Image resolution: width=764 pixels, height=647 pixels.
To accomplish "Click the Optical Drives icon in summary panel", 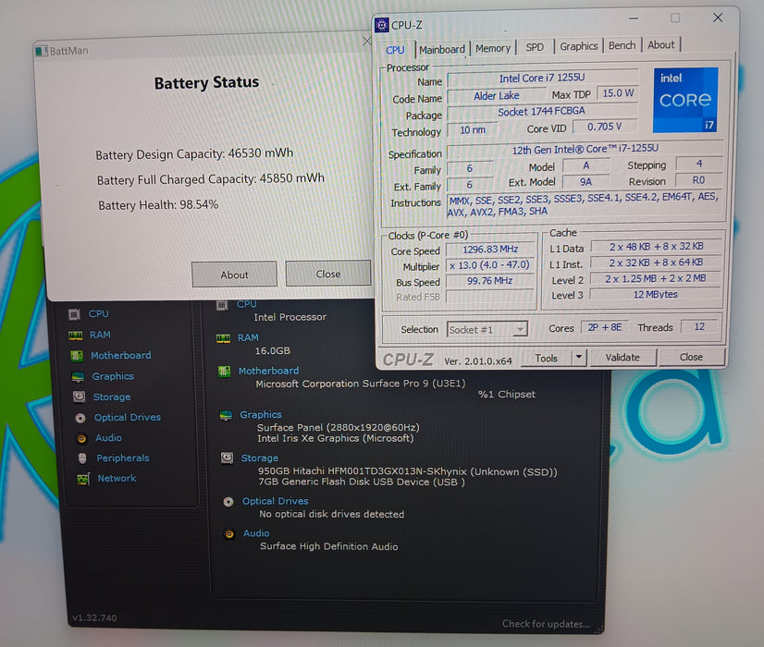I will (228, 502).
